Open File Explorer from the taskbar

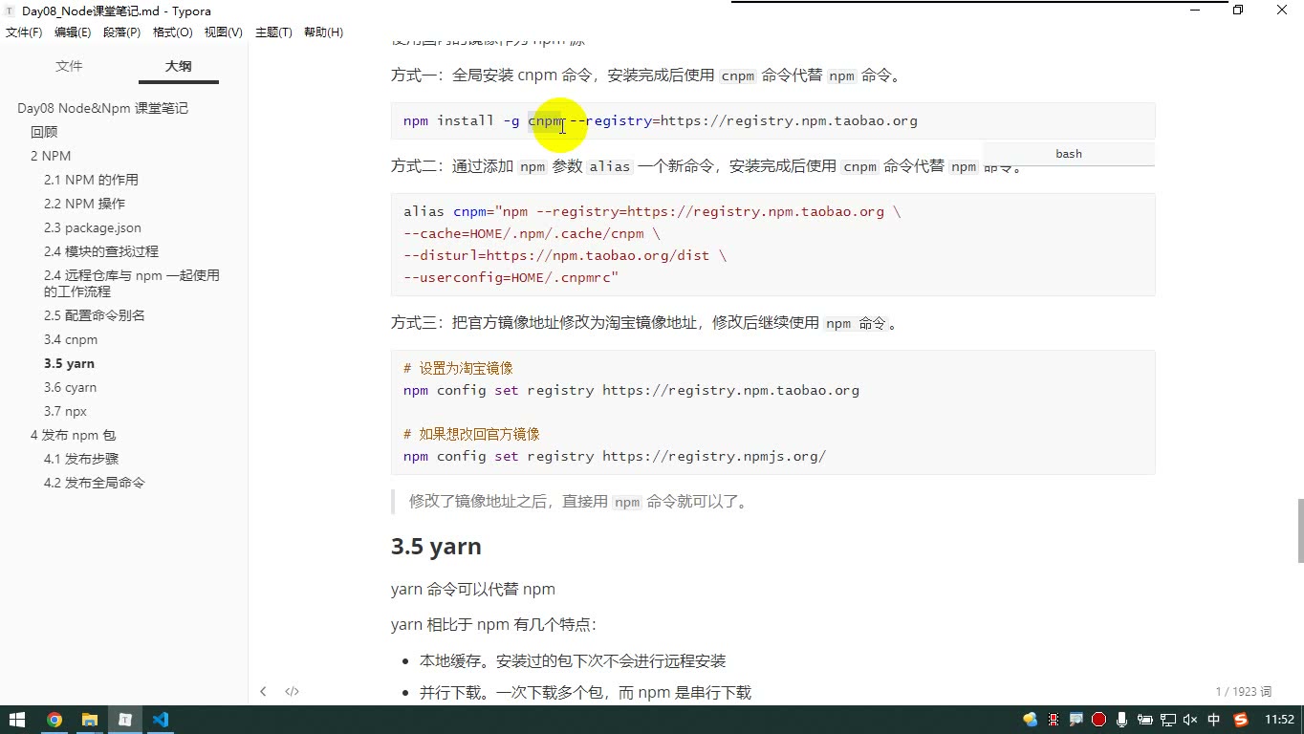[89, 720]
